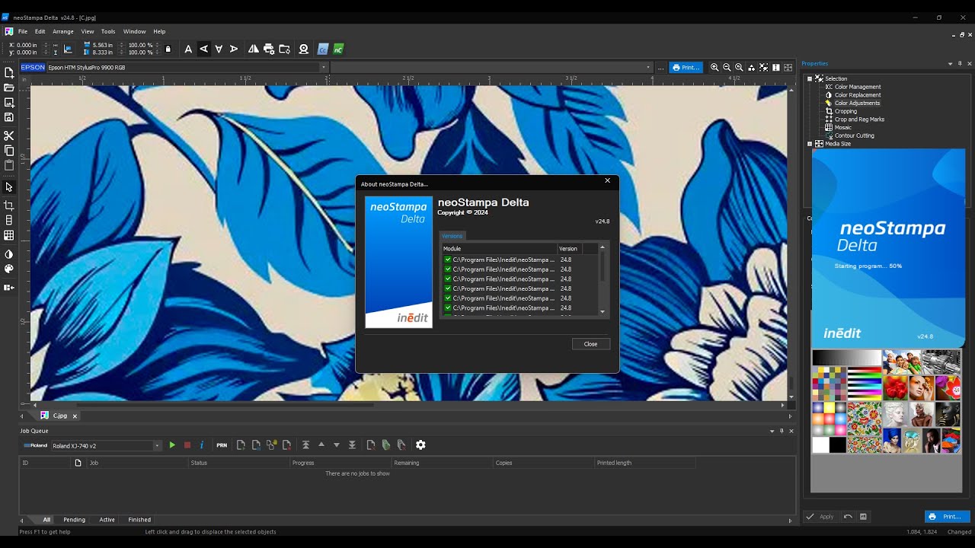Move job to bottom with double-down arrow
Screen dimensions: 975x548
[x=352, y=444]
